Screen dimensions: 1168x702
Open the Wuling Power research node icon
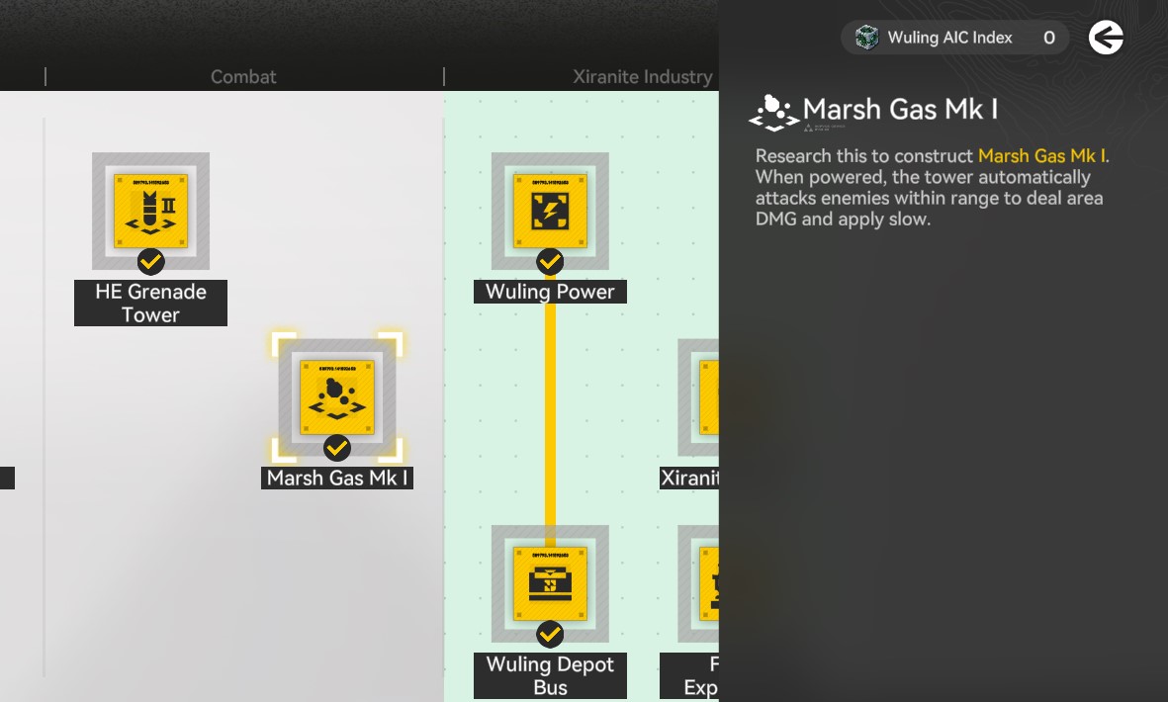pos(550,210)
